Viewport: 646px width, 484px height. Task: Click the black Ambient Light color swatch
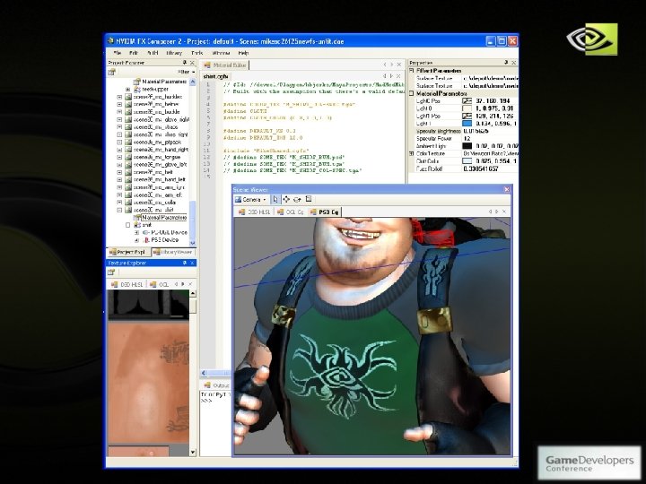point(467,146)
